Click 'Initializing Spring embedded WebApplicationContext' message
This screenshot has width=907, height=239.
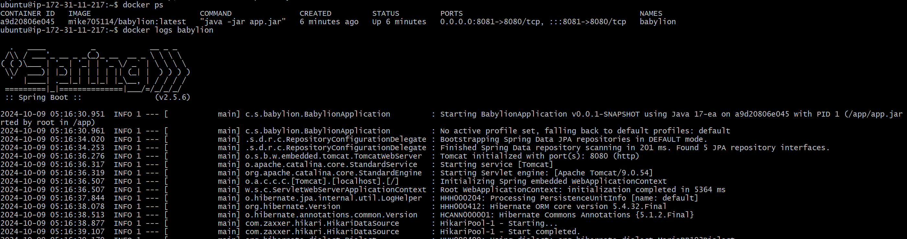click(554, 182)
